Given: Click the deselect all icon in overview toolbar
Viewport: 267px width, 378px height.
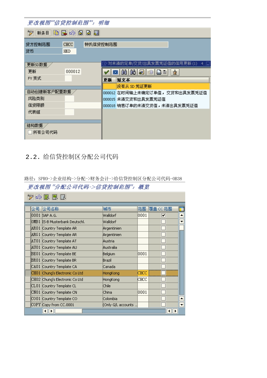Looking at the screenshot, I should pyautogui.click(x=63, y=197).
